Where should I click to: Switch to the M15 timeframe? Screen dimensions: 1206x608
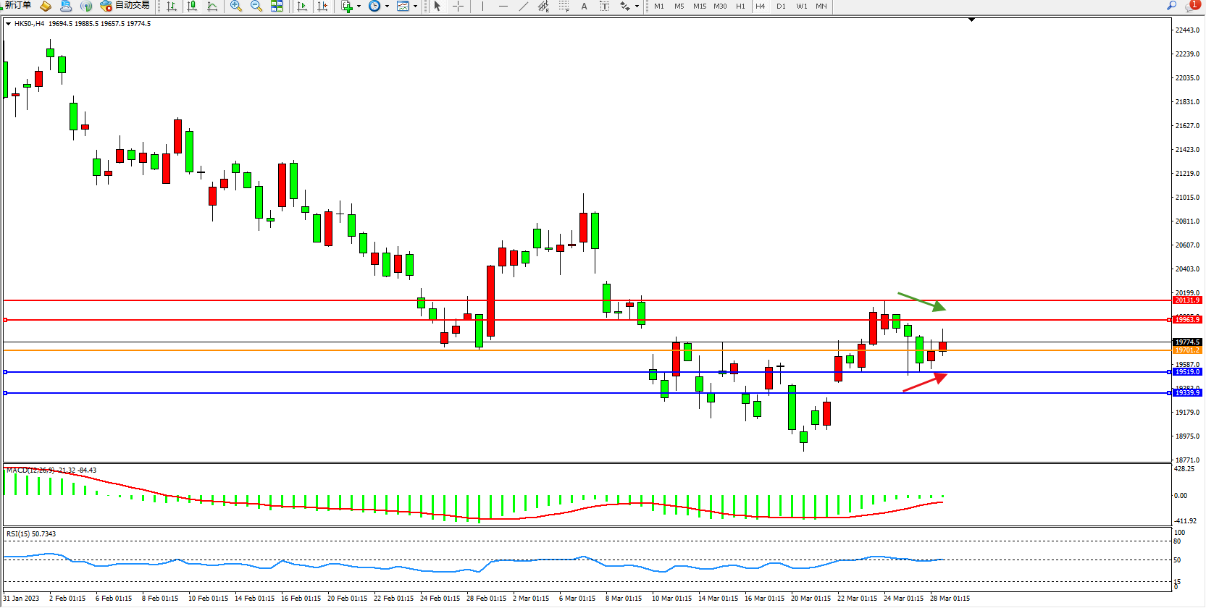click(x=699, y=7)
